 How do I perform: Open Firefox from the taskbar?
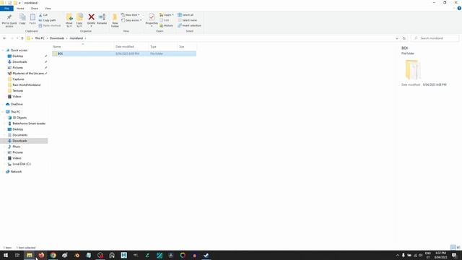[x=41, y=255]
